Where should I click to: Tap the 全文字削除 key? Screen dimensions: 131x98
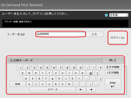click(x=113, y=67)
